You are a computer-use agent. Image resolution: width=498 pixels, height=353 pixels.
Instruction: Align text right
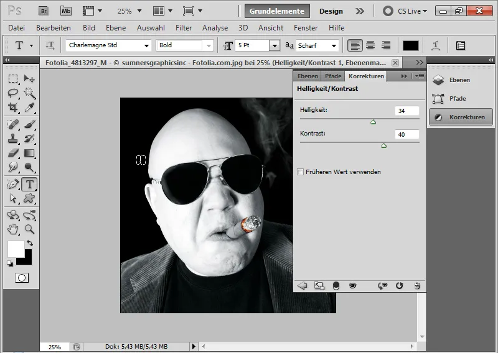point(386,45)
